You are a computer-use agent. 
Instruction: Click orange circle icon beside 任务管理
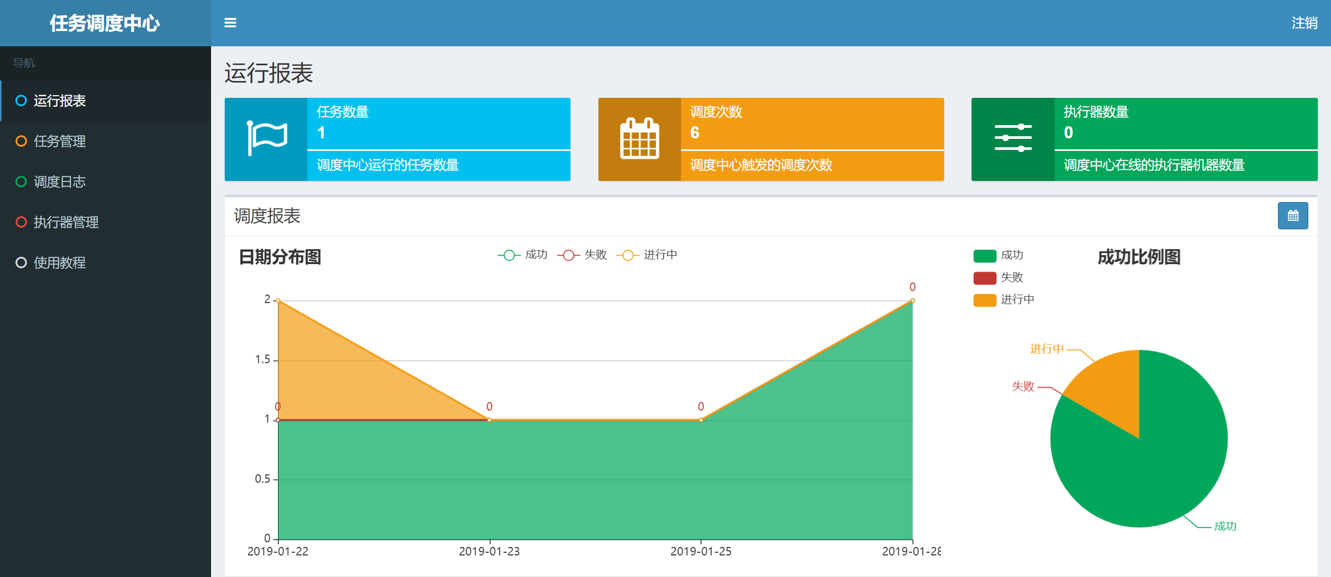click(x=21, y=141)
